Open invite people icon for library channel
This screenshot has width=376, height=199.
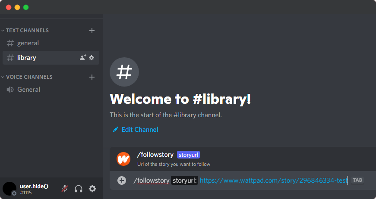(83, 58)
